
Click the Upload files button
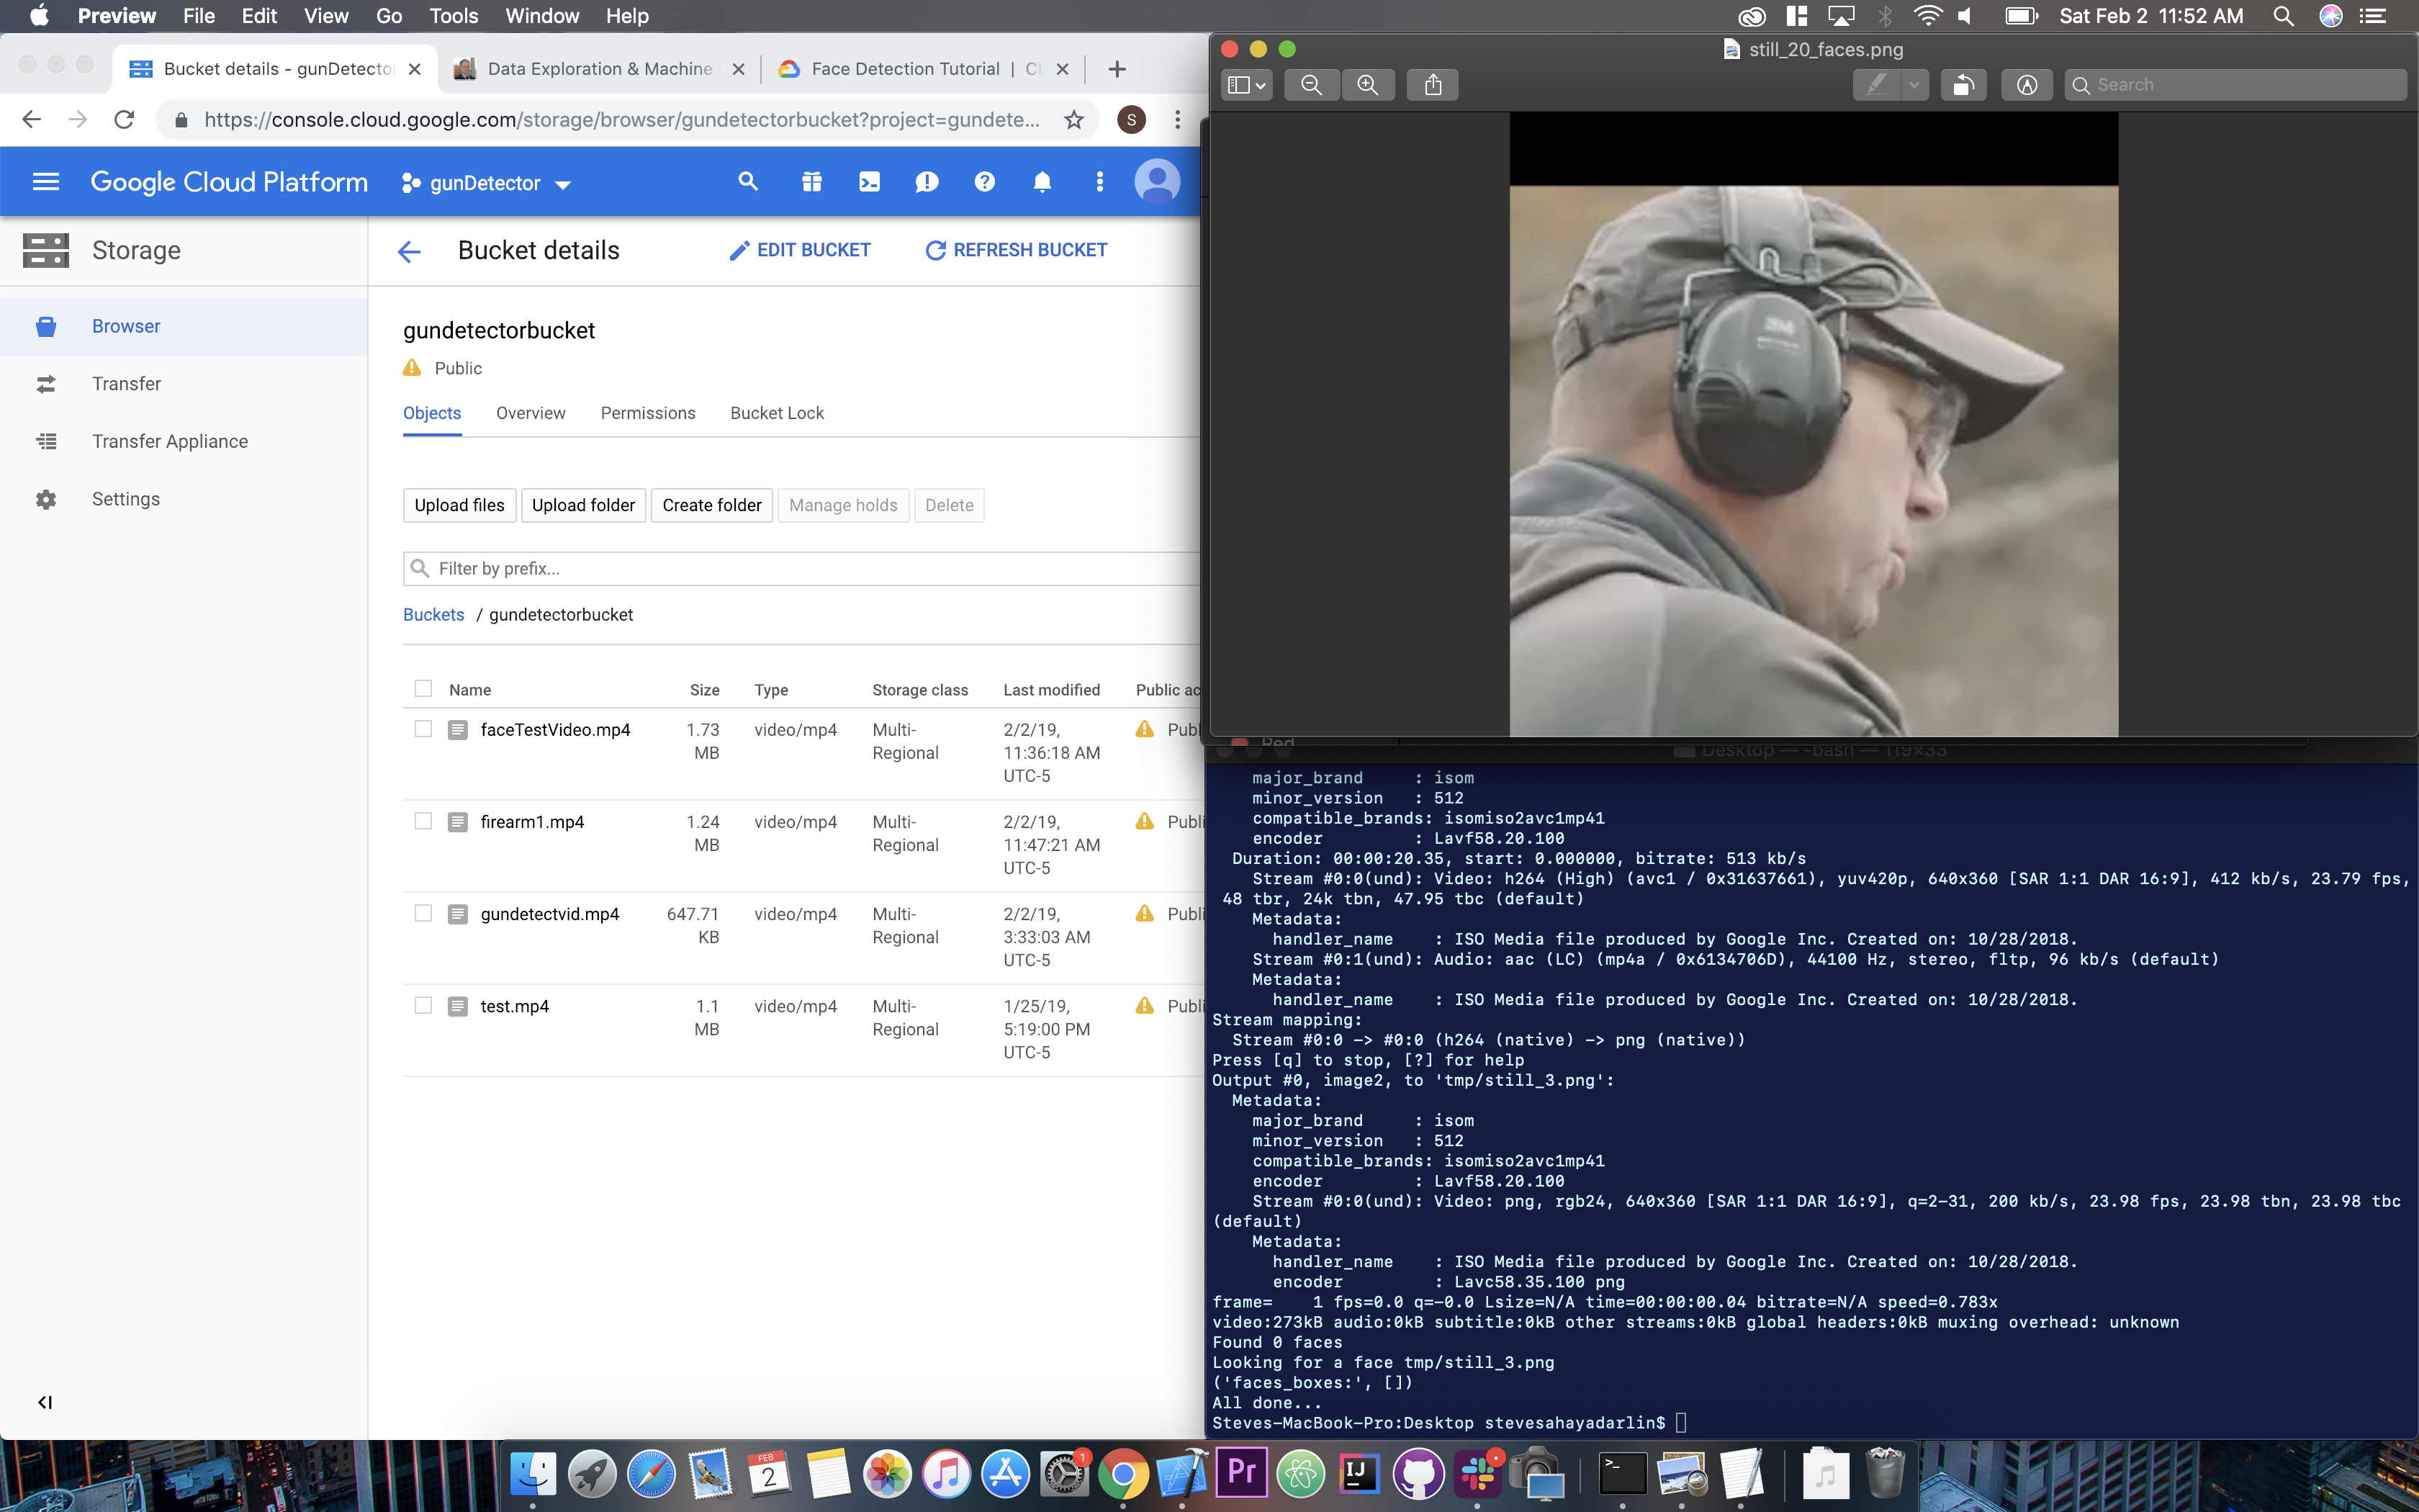click(459, 505)
